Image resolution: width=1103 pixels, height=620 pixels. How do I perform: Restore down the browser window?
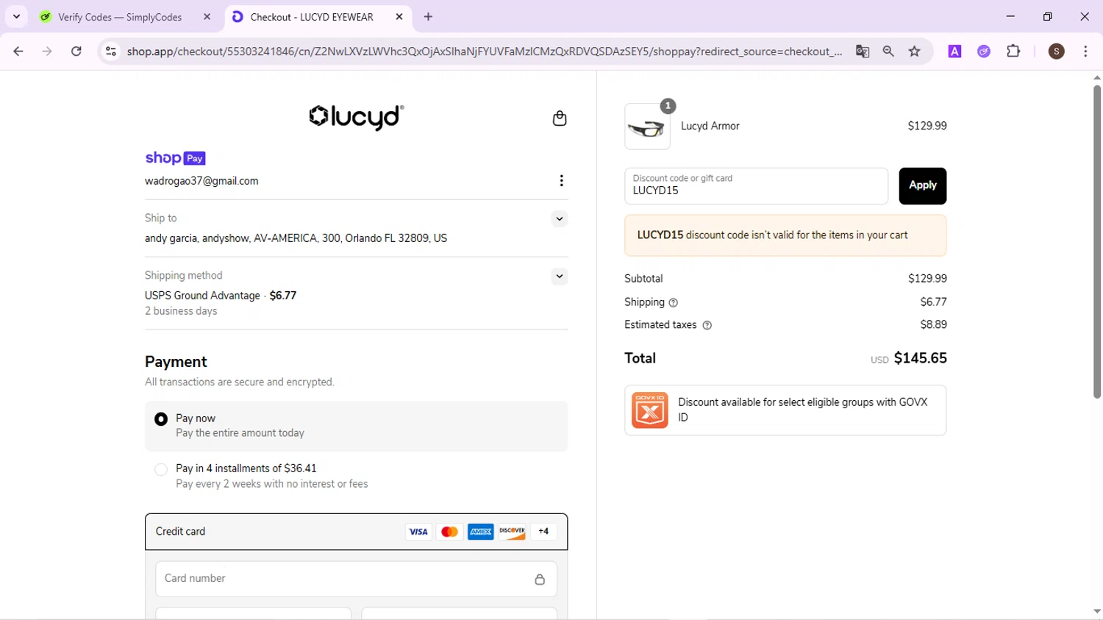coord(1048,16)
